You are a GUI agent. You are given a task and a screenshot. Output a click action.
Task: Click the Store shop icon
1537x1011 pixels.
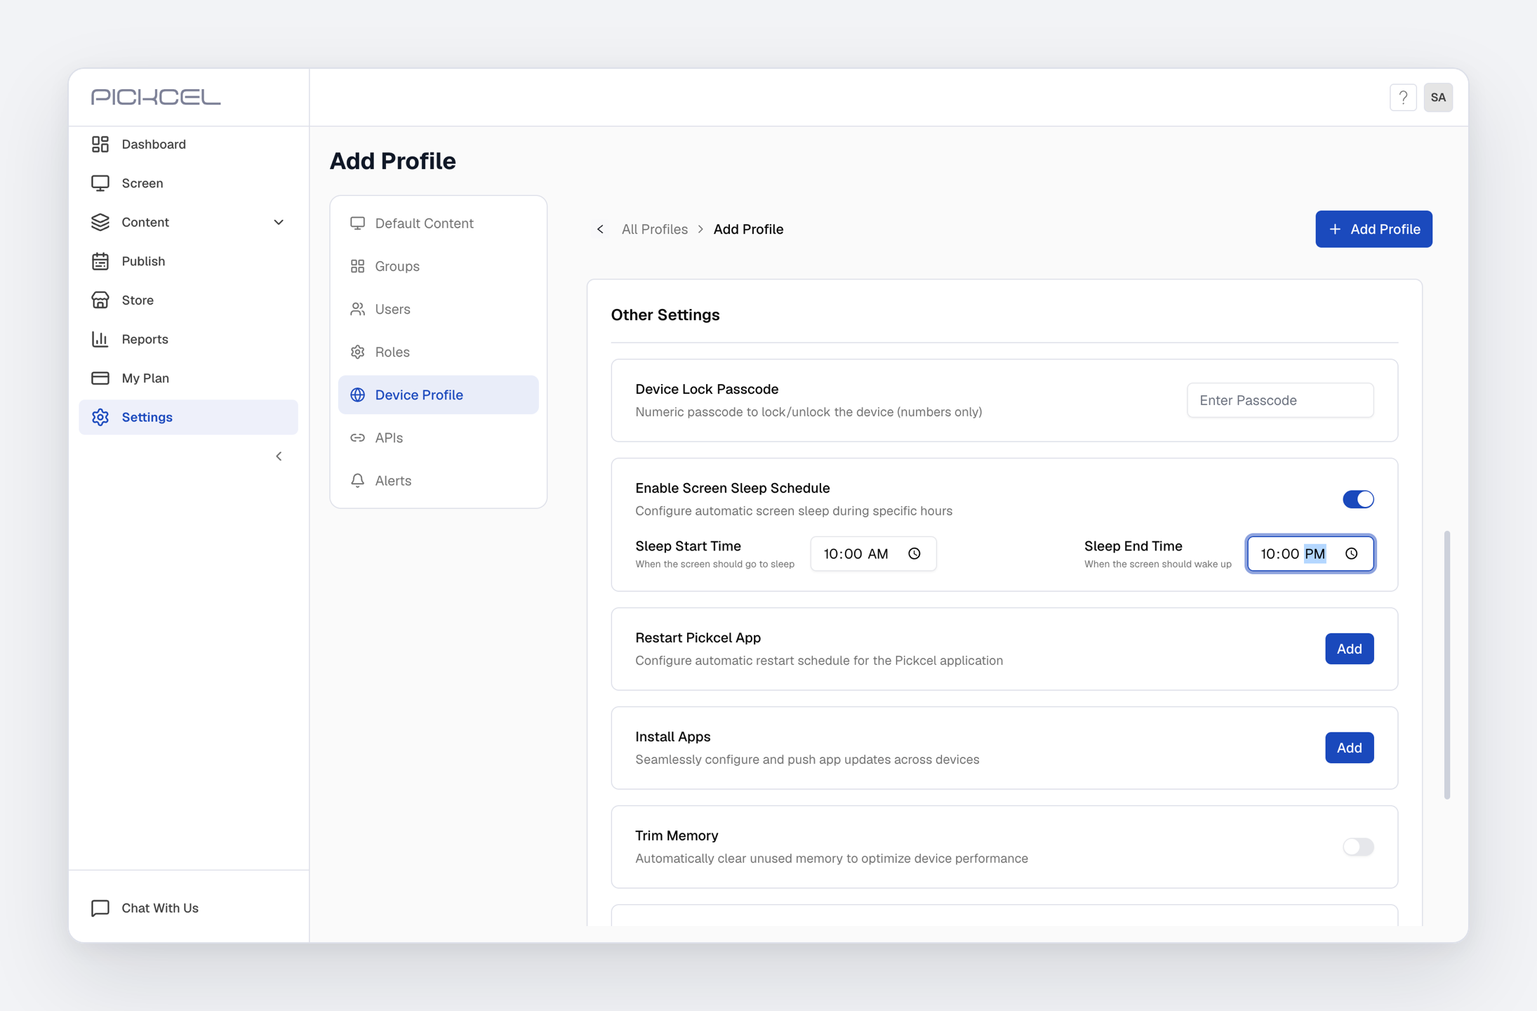(x=100, y=300)
